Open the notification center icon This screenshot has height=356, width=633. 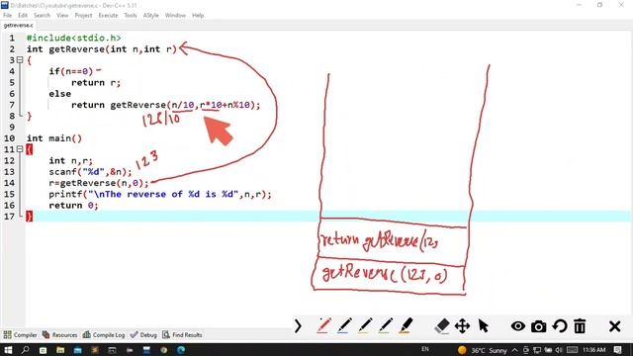click(x=617, y=350)
